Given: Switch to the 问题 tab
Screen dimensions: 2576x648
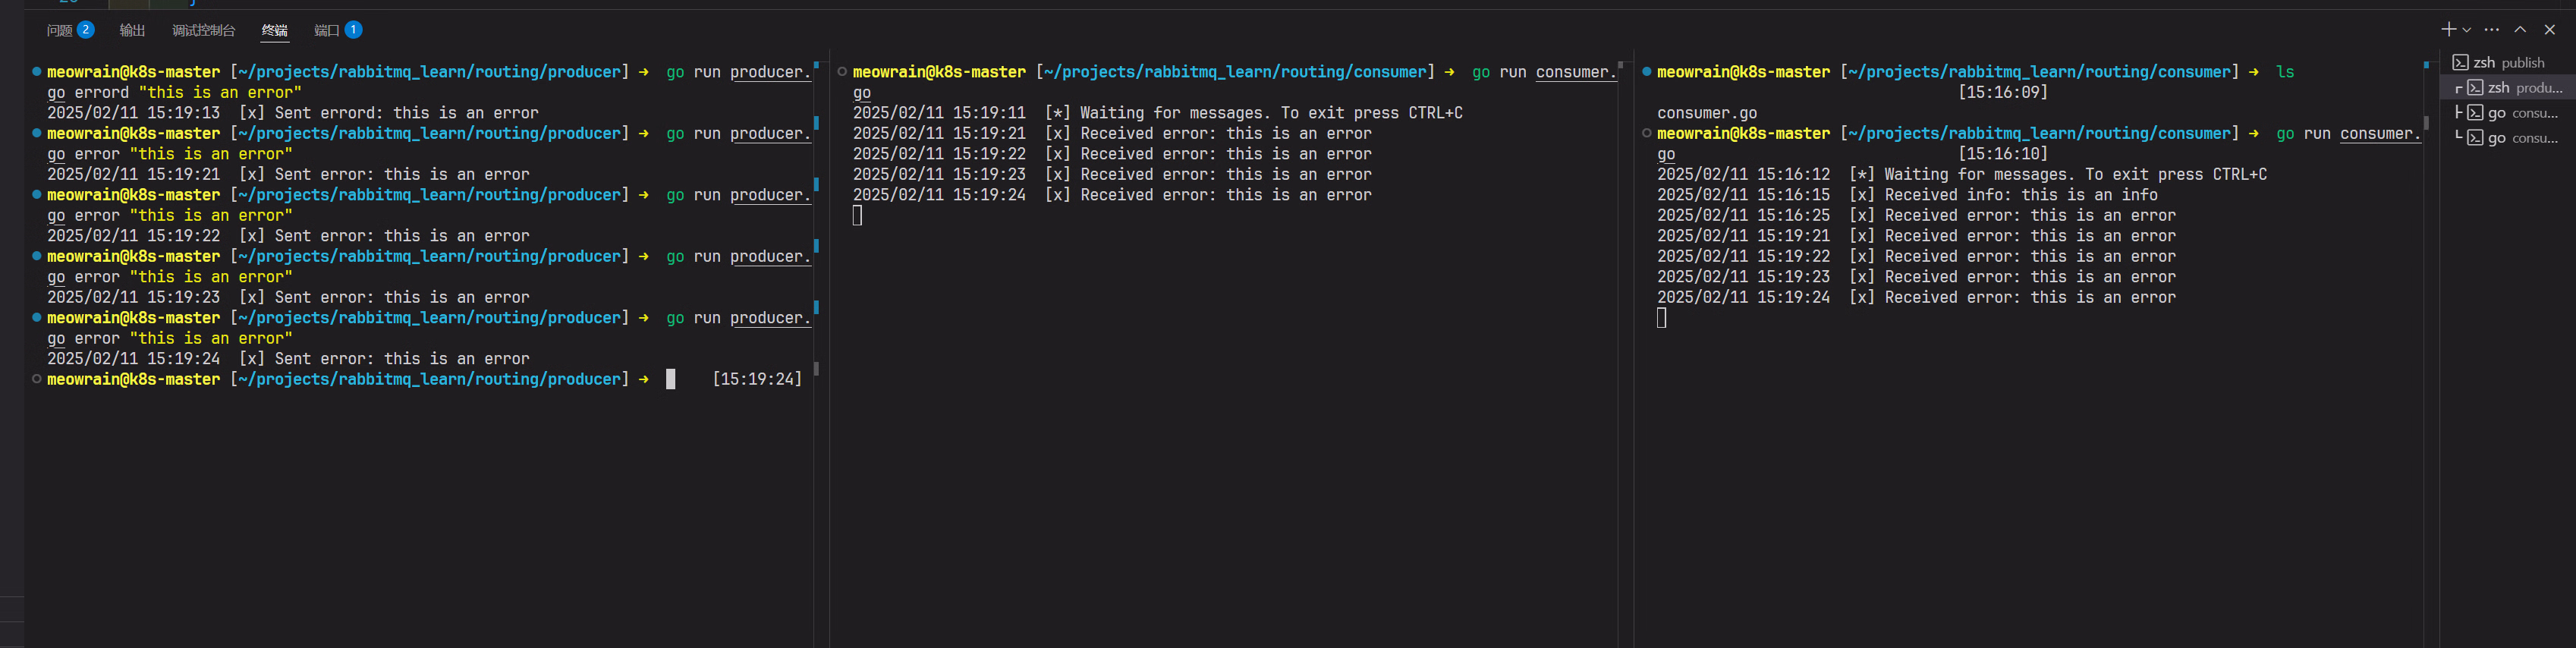Looking at the screenshot, I should pos(60,30).
